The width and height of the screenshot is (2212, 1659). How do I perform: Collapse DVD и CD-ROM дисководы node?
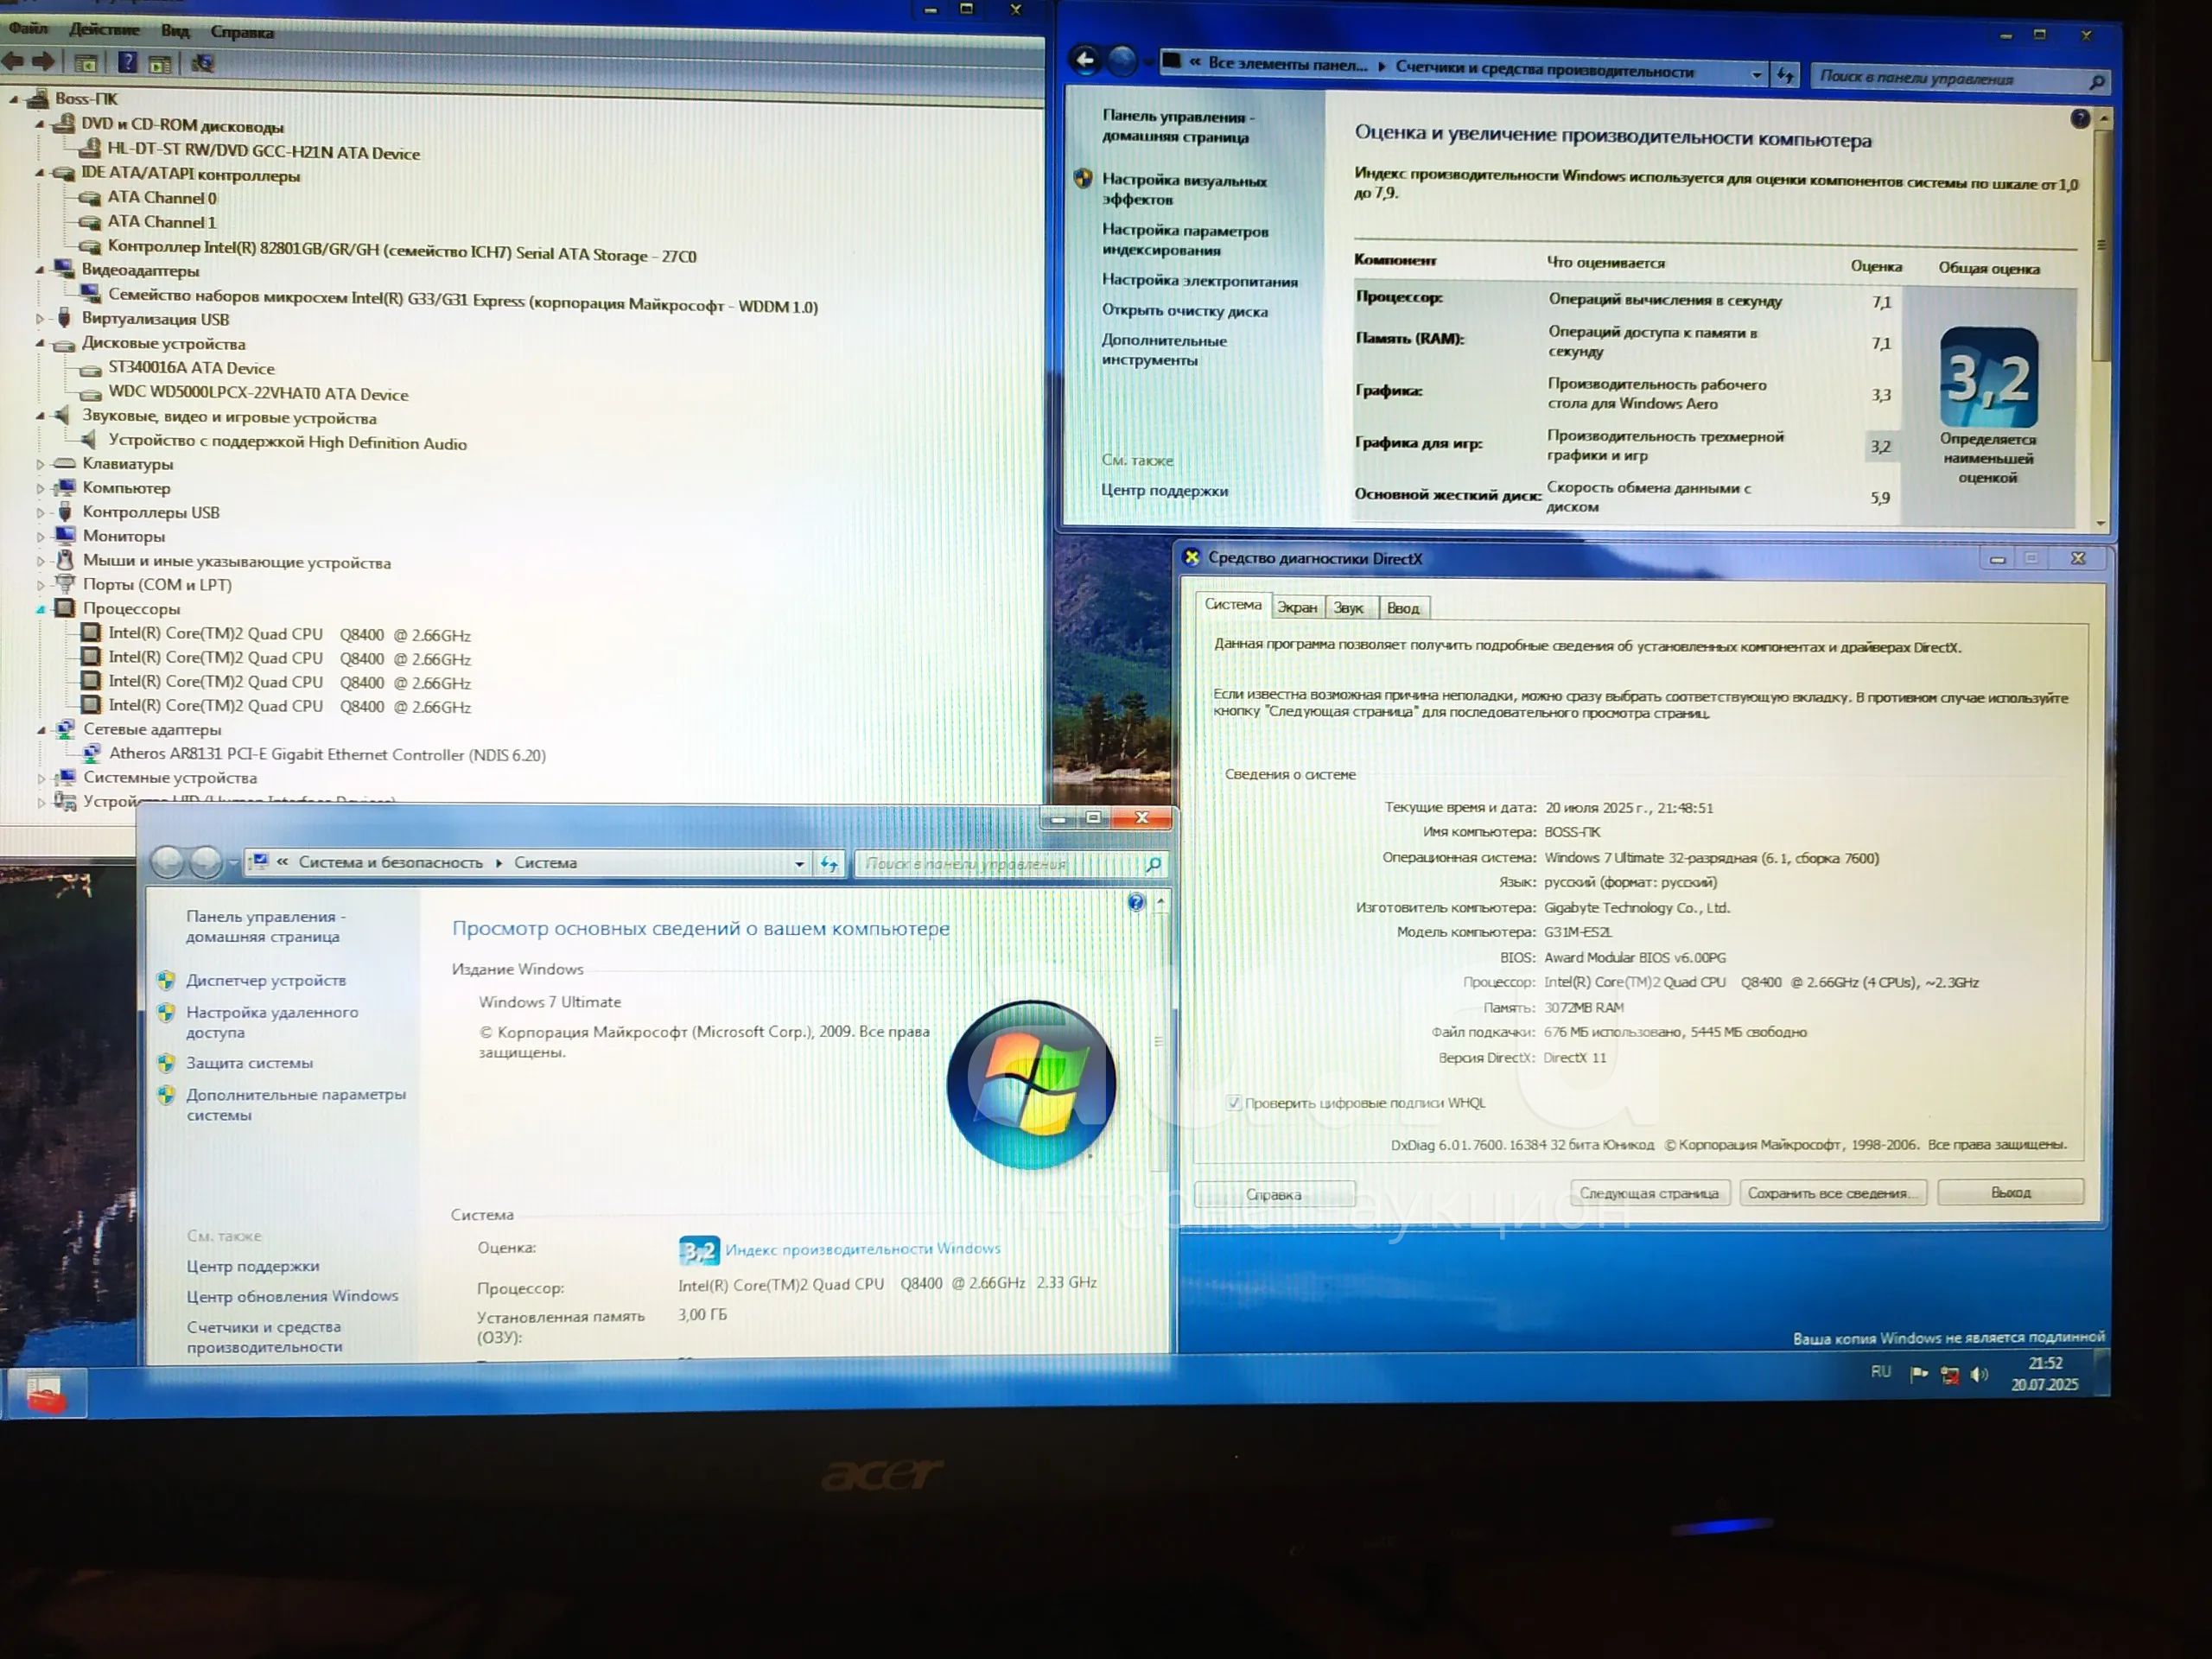click(40, 124)
